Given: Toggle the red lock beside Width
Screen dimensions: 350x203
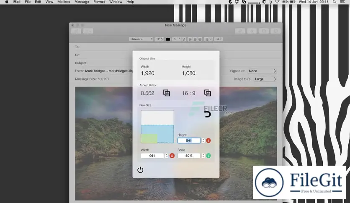Looking at the screenshot, I should pos(172,156).
